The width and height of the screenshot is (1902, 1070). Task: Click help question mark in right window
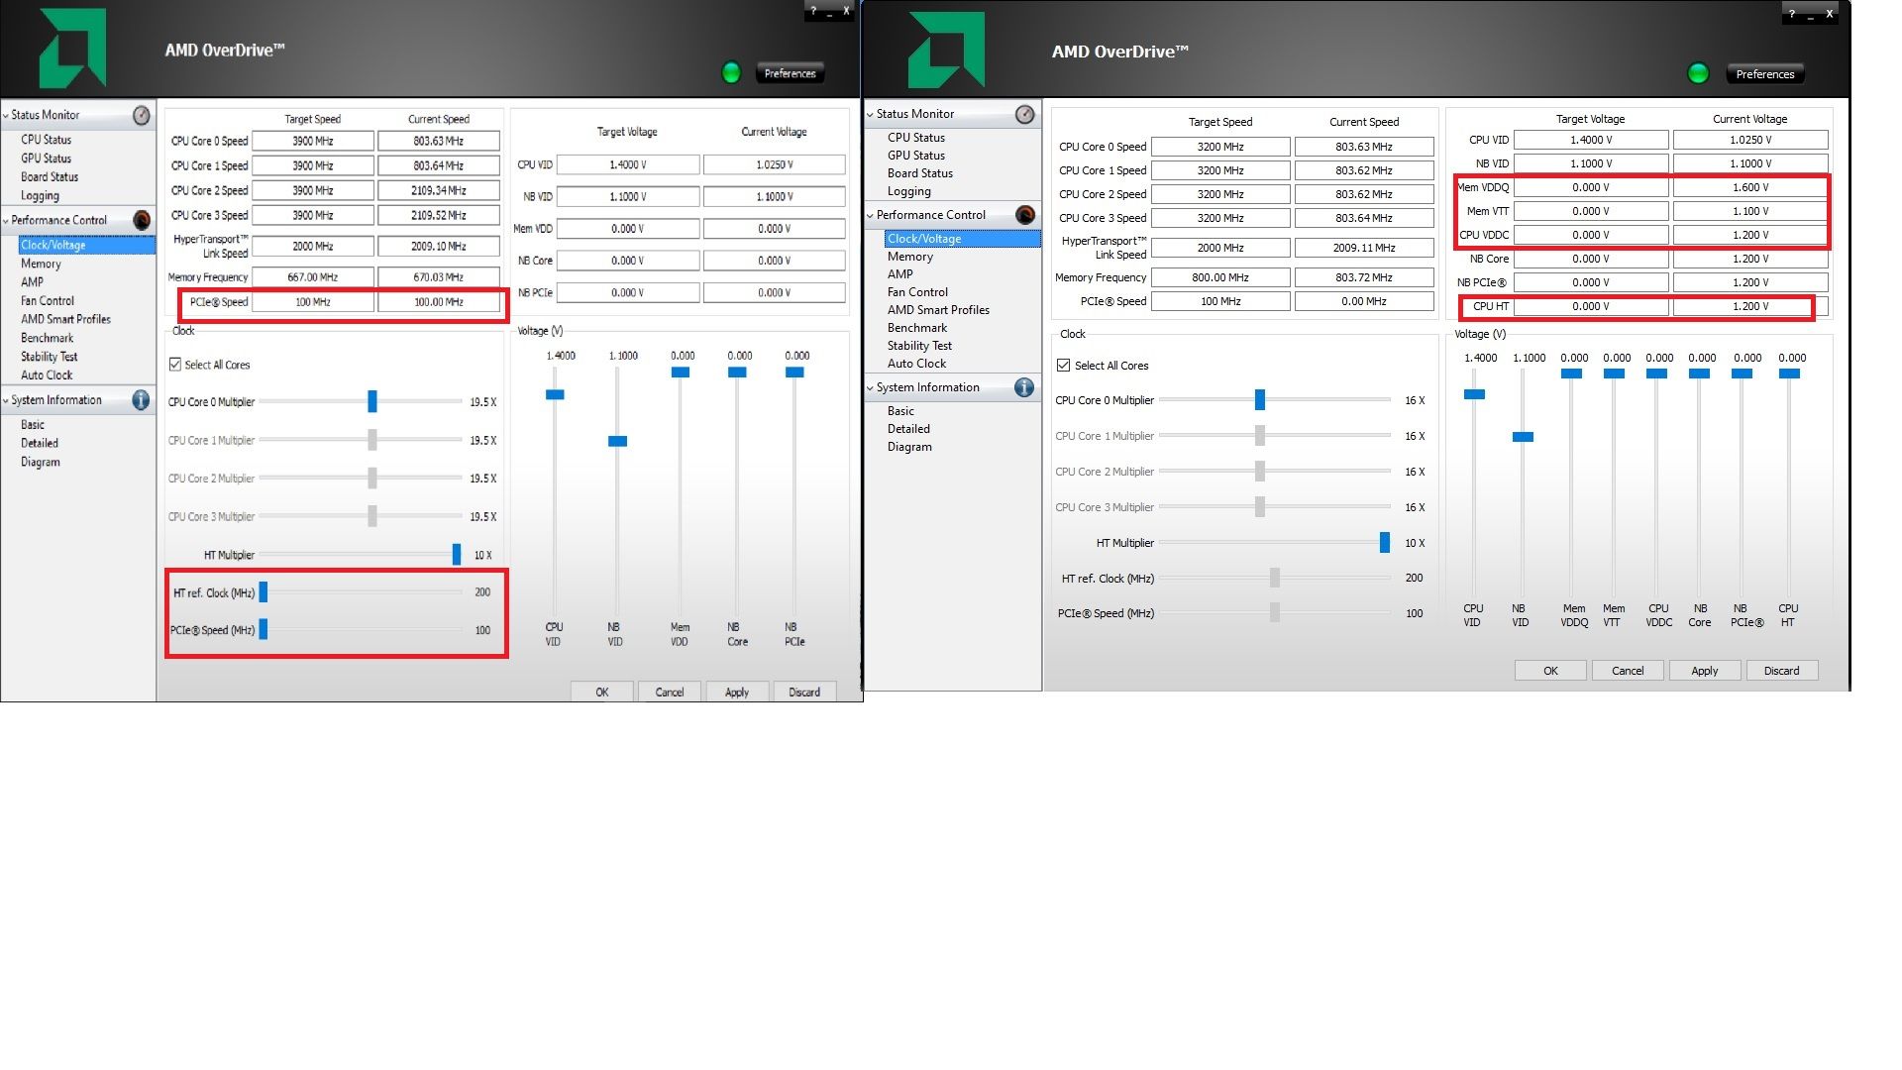(1791, 14)
